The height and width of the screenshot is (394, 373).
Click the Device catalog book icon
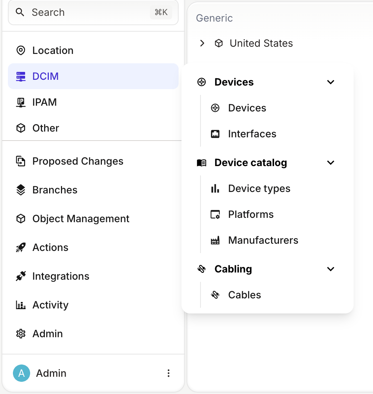pos(202,163)
